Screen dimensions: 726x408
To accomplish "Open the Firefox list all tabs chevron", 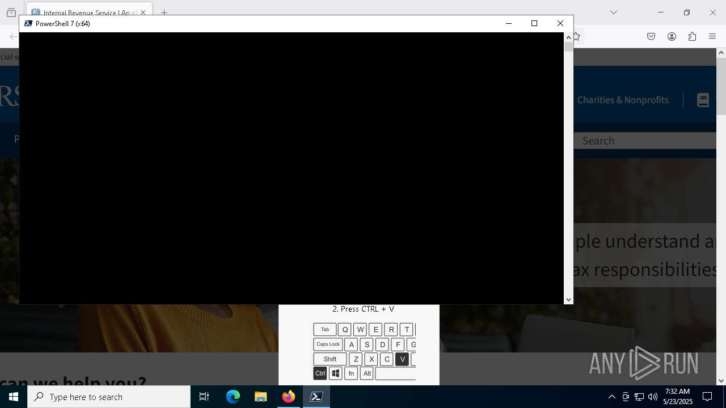I will click(614, 12).
